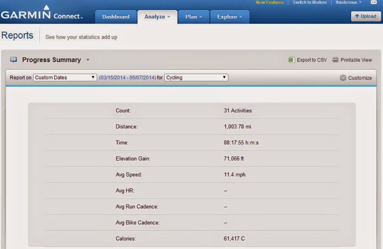
Task: Click the 'Time:' row label
Action: click(122, 143)
